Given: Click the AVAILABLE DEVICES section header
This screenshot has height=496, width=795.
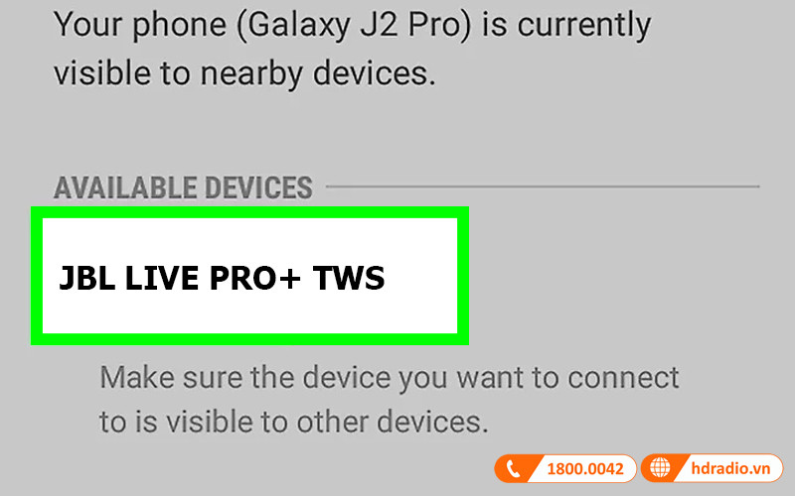Looking at the screenshot, I should tap(183, 187).
